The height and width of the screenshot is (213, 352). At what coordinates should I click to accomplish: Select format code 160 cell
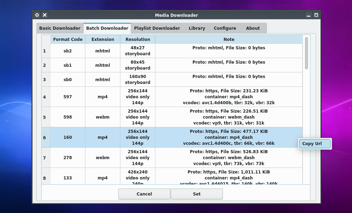click(68, 137)
